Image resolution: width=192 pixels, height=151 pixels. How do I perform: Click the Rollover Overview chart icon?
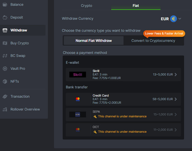pos(5,110)
